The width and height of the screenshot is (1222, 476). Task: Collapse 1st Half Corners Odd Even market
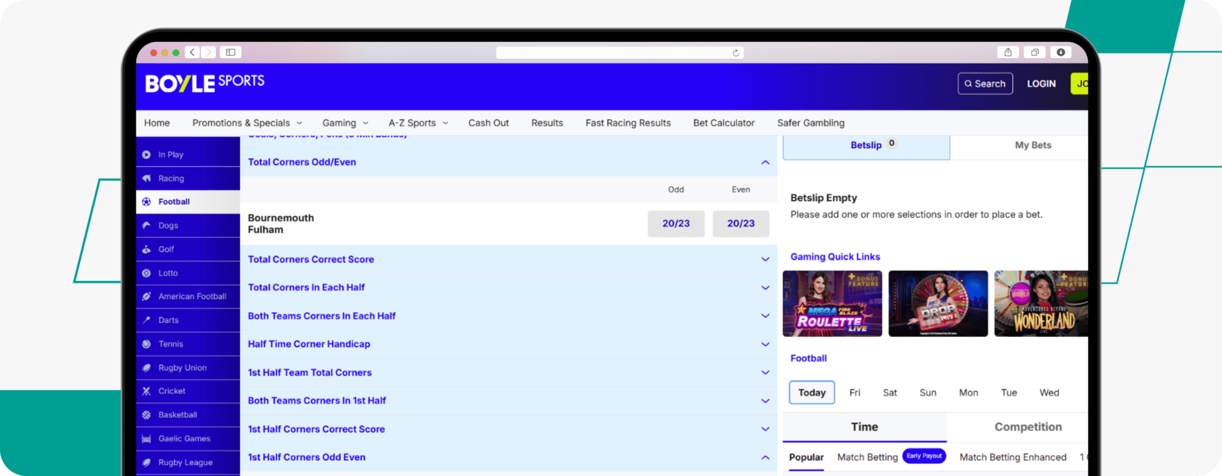[765, 458]
